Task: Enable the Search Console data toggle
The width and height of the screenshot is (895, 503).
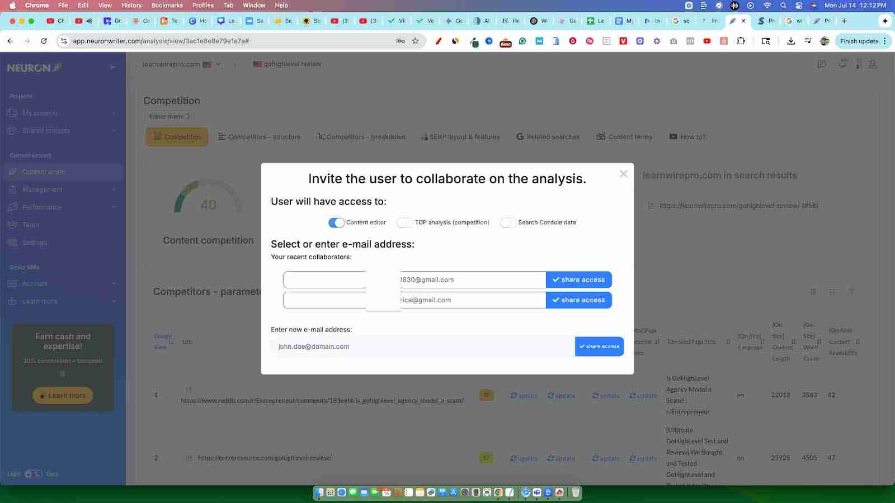Action: [x=508, y=222]
